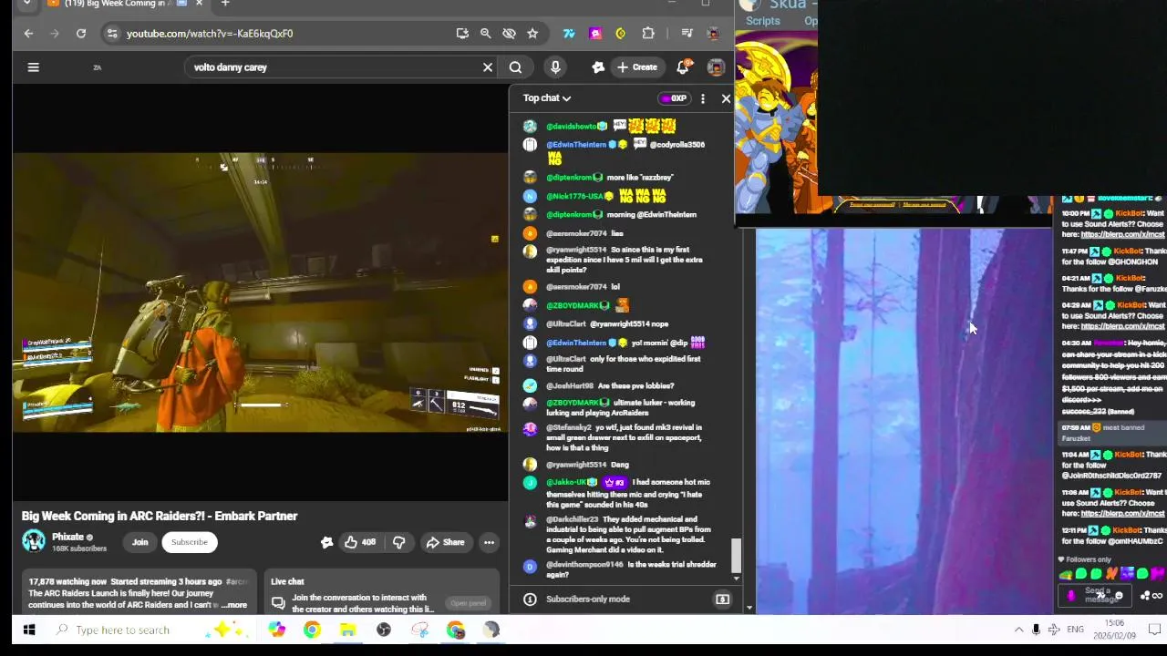The image size is (1167, 656).
Task: Click the icon left of Create
Action: pos(598,67)
